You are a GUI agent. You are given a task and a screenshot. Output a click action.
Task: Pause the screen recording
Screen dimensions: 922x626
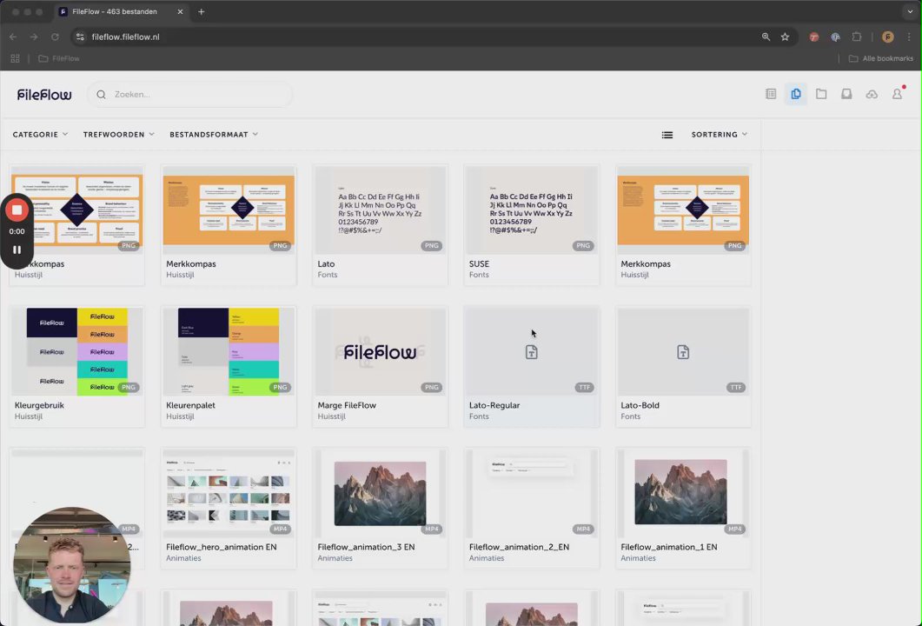pyautogui.click(x=17, y=250)
